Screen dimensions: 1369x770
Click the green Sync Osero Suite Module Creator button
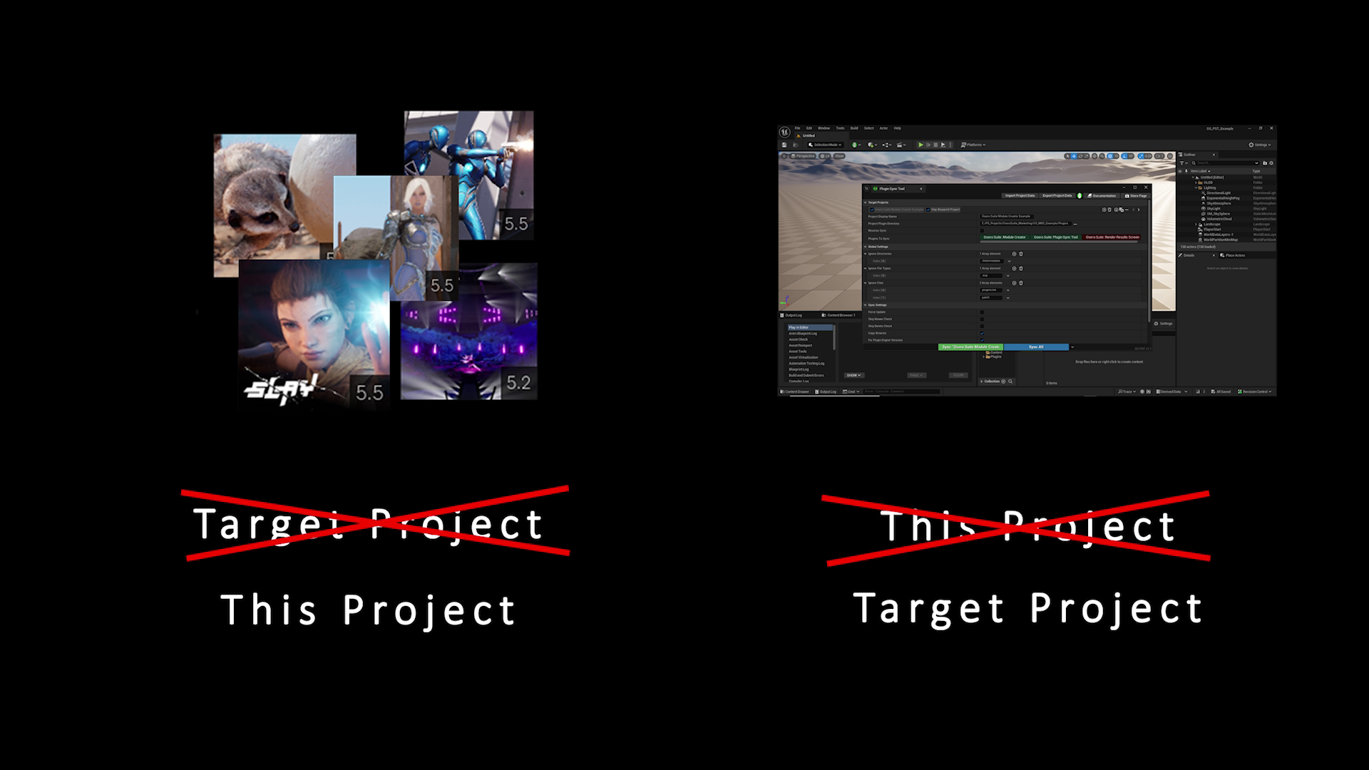point(970,347)
